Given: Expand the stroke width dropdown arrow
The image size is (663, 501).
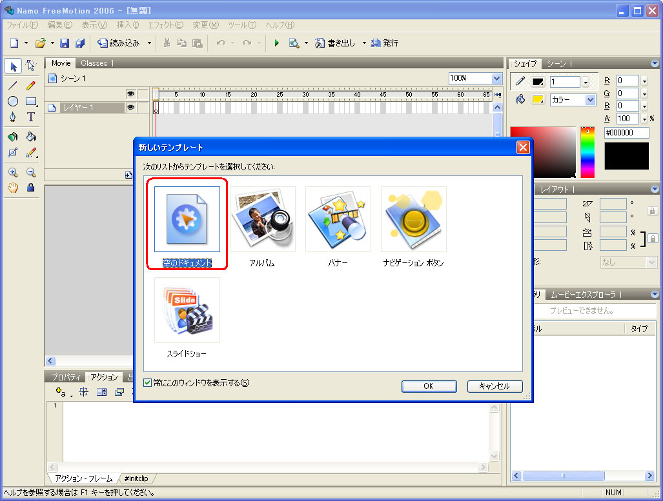Looking at the screenshot, I should (x=586, y=82).
